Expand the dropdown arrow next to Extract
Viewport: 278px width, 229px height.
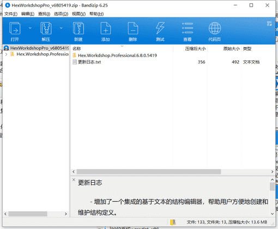(61, 28)
